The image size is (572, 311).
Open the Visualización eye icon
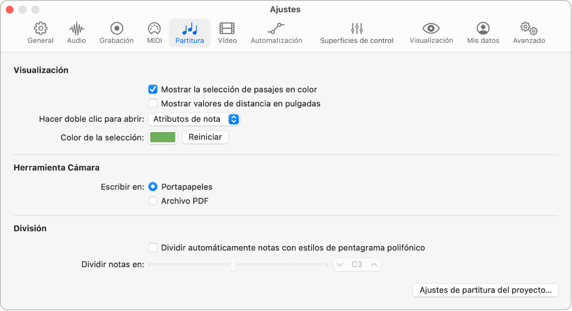click(431, 29)
